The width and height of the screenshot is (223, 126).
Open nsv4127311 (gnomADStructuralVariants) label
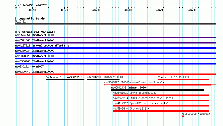point(43,45)
